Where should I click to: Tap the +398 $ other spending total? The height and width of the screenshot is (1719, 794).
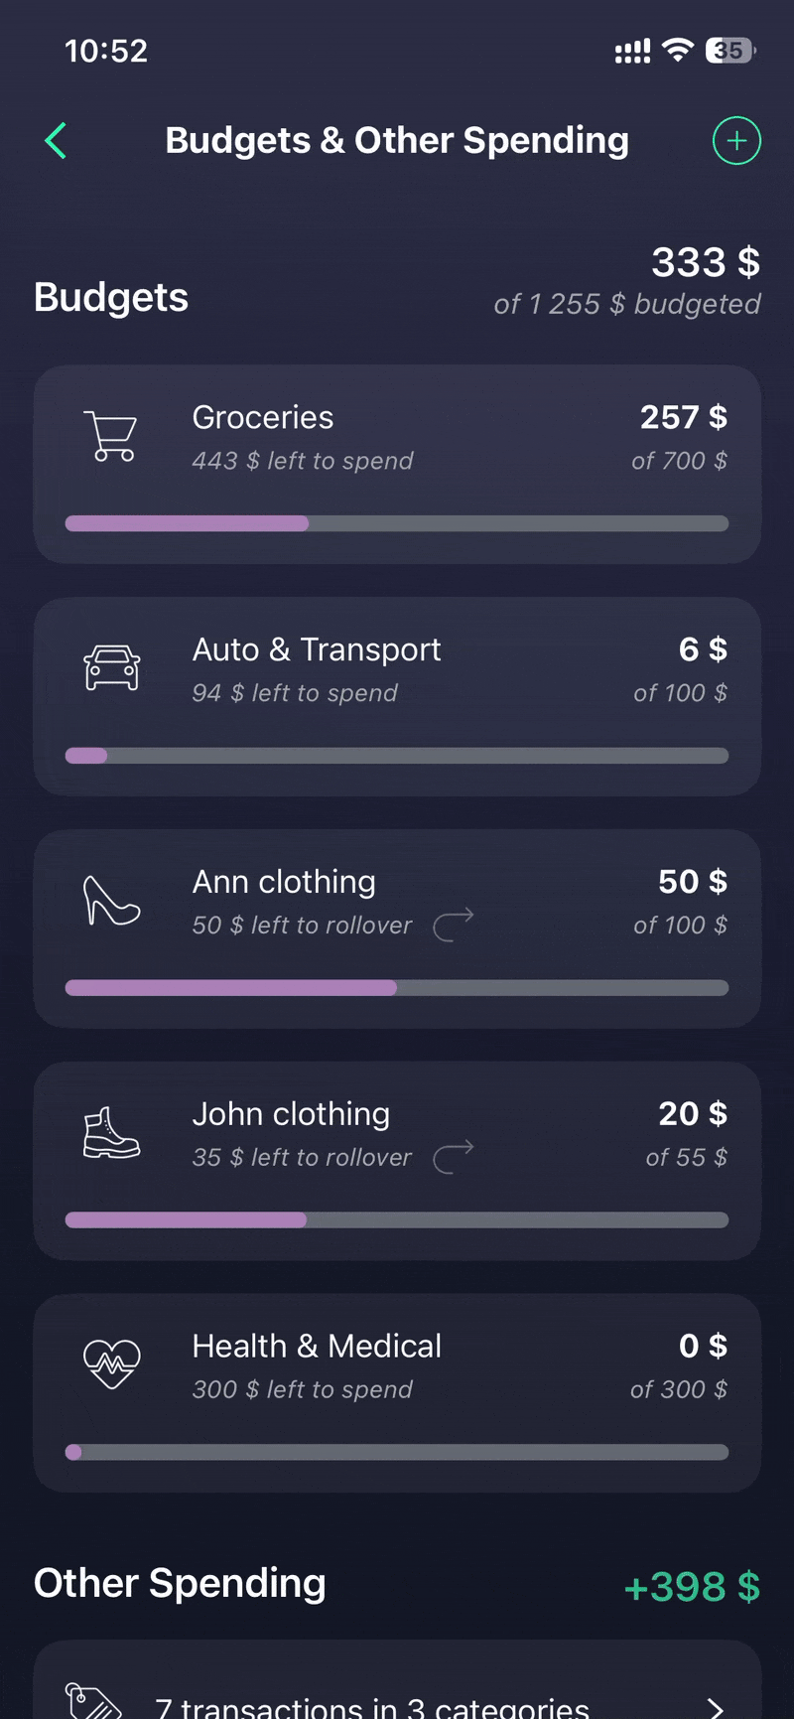pos(692,1587)
